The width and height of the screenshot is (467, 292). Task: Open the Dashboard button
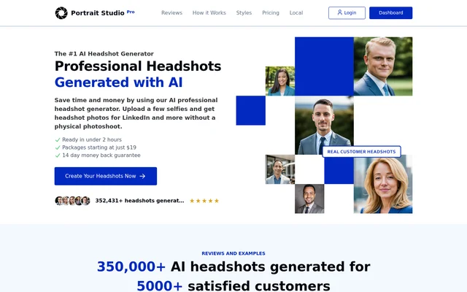(391, 13)
